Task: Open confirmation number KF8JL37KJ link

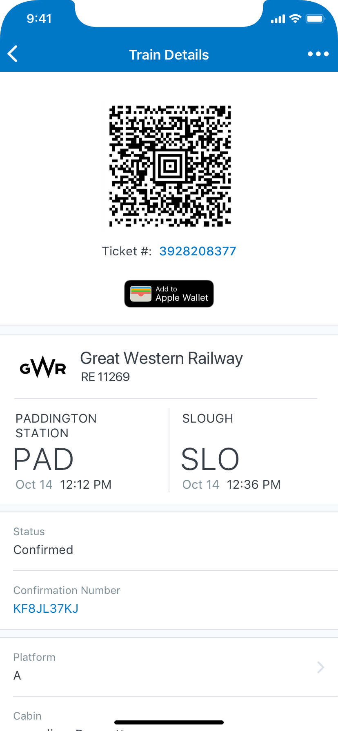Action: pyautogui.click(x=46, y=609)
